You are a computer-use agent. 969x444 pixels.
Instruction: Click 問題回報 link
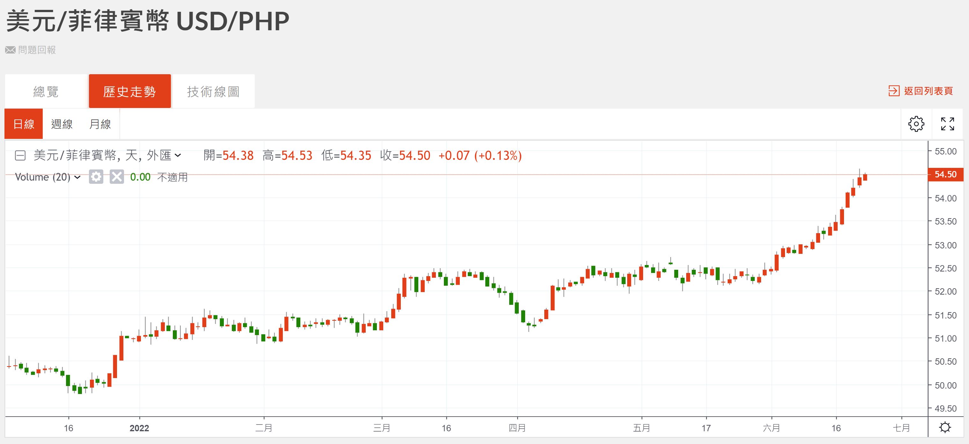37,50
